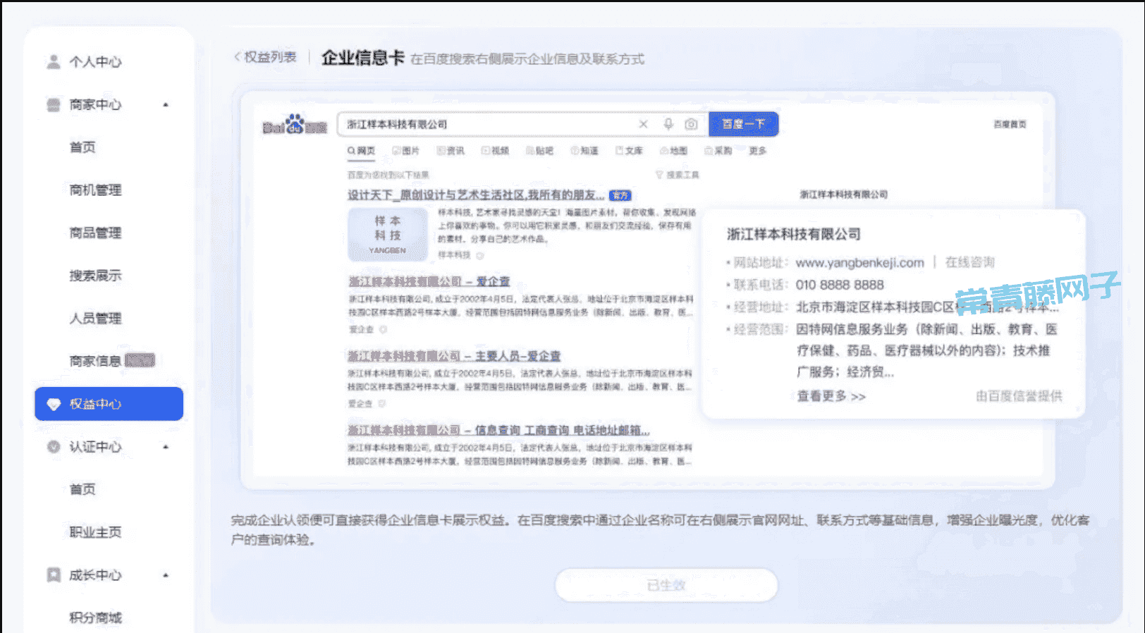This screenshot has width=1145, height=633.
Task: Select the 网页 search tab
Action: tap(361, 151)
